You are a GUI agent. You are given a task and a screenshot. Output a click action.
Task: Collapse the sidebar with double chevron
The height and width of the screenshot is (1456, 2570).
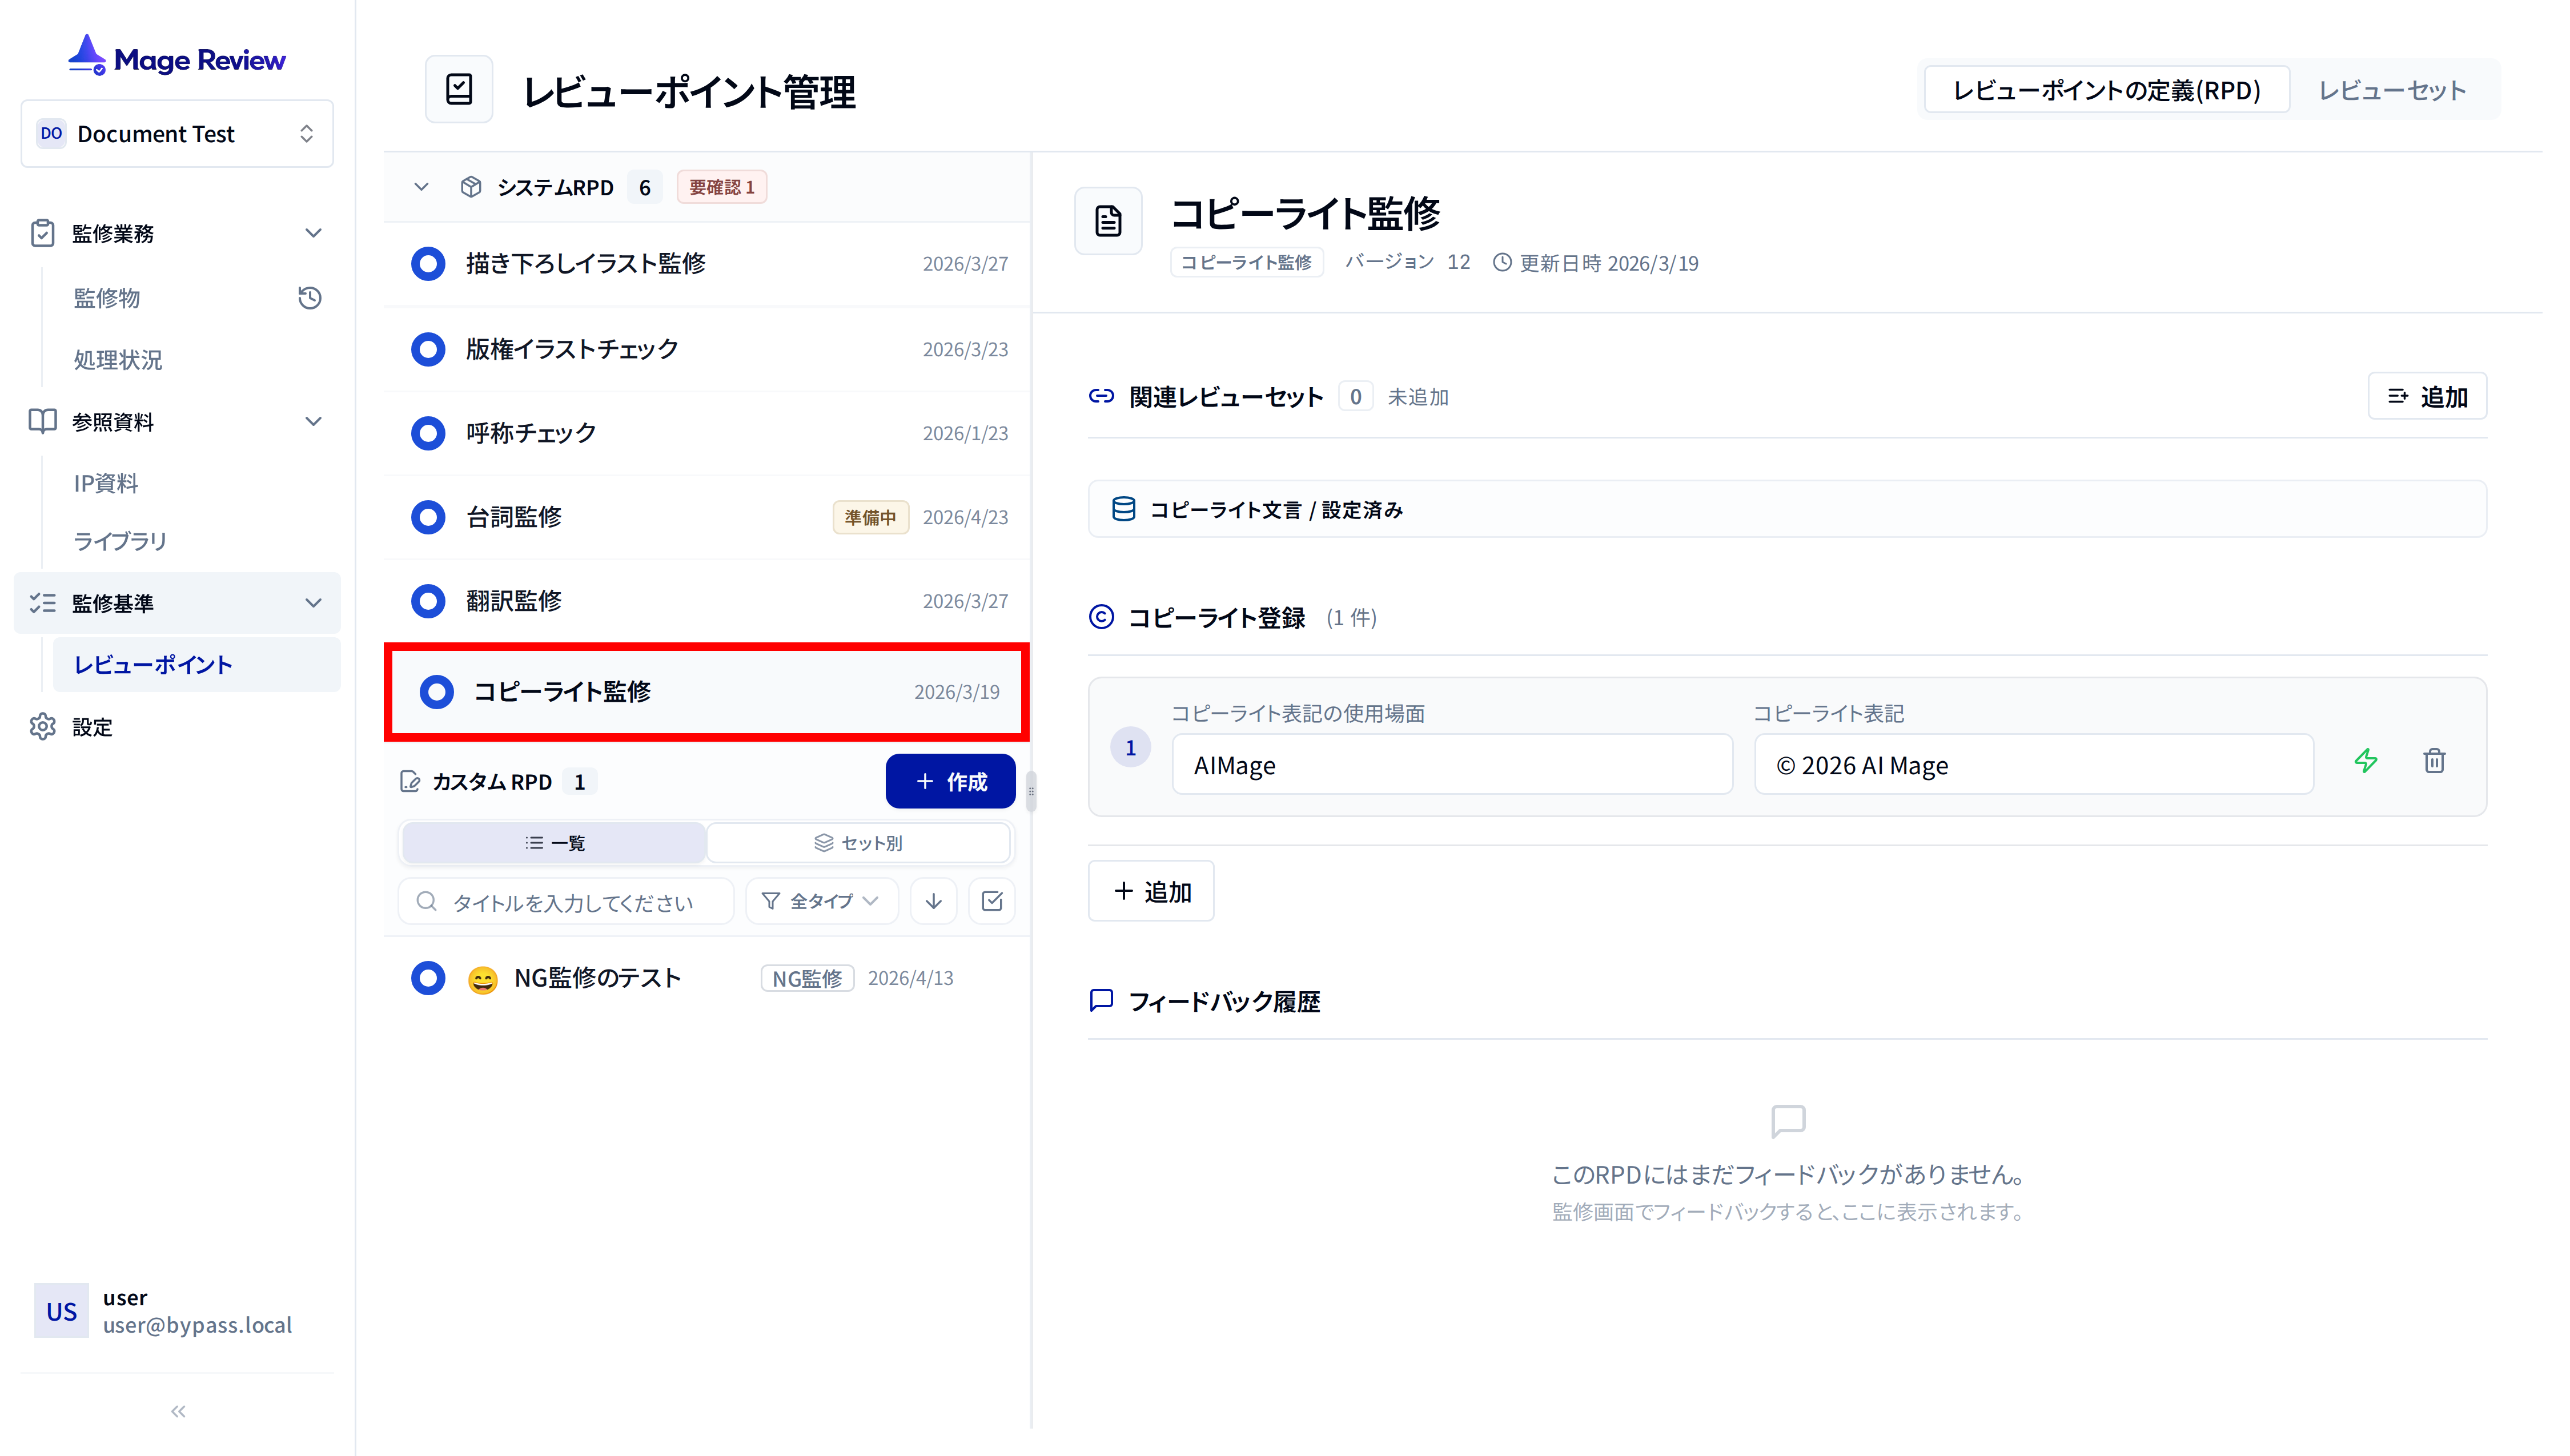[x=178, y=1411]
